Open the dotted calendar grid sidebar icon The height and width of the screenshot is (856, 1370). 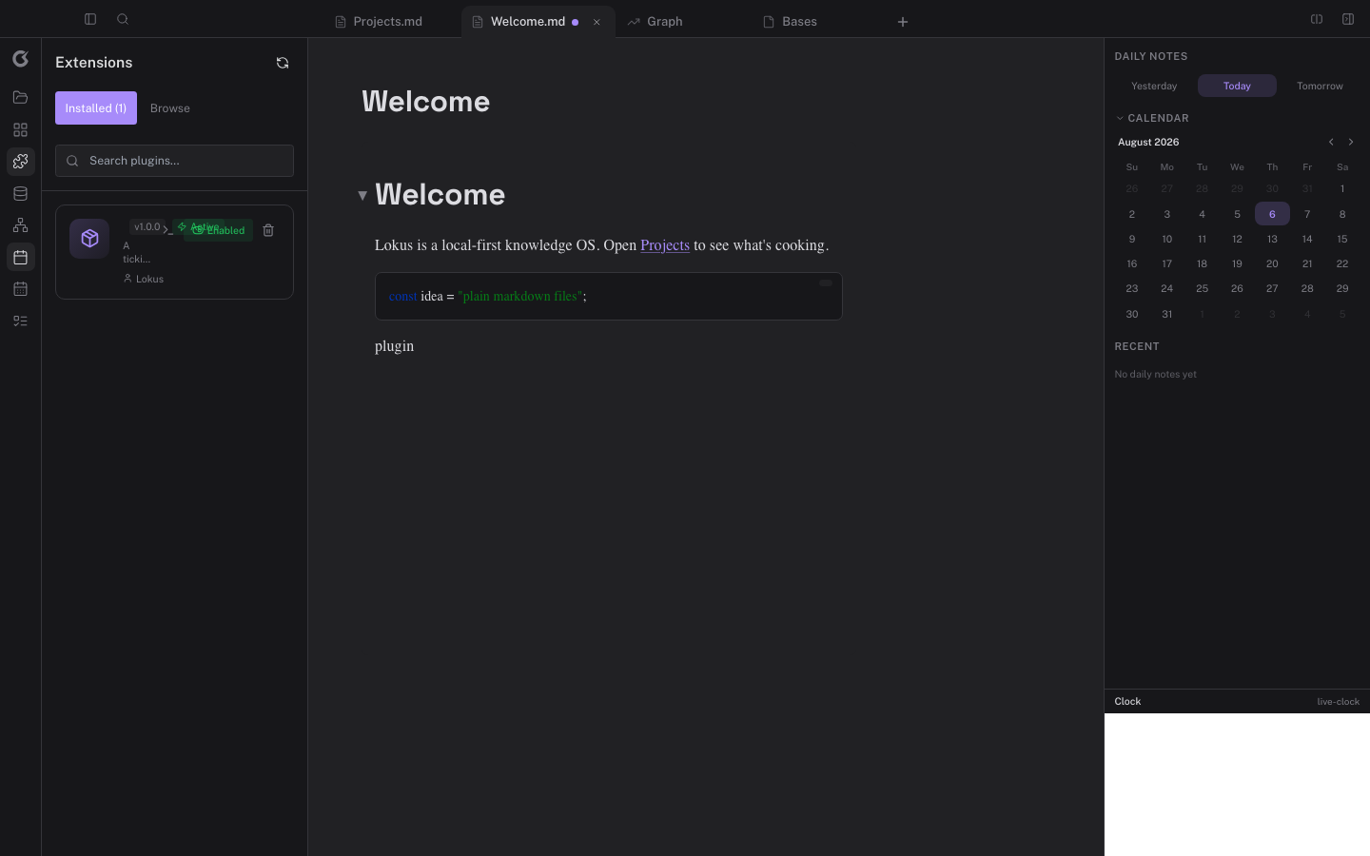point(20,289)
